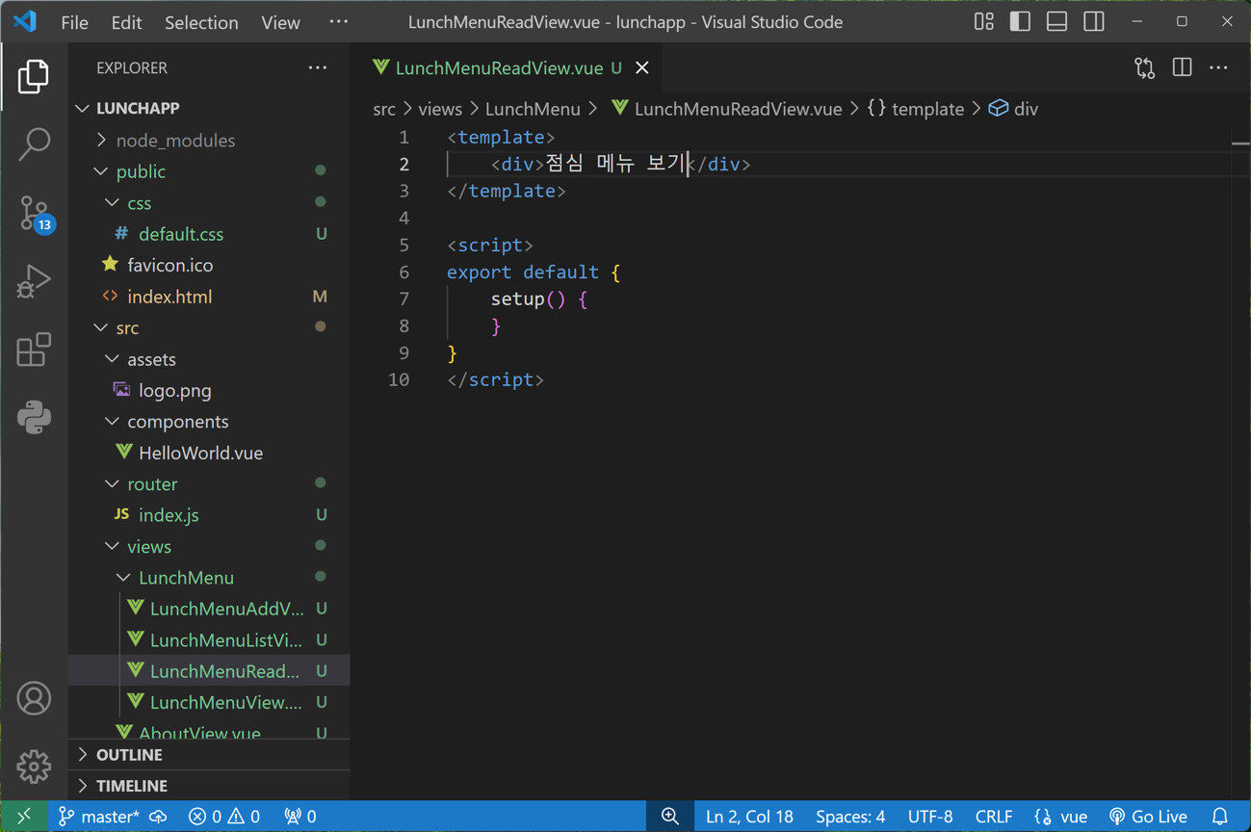This screenshot has height=832, width=1251.
Task: Open the Edit menu
Action: [126, 21]
